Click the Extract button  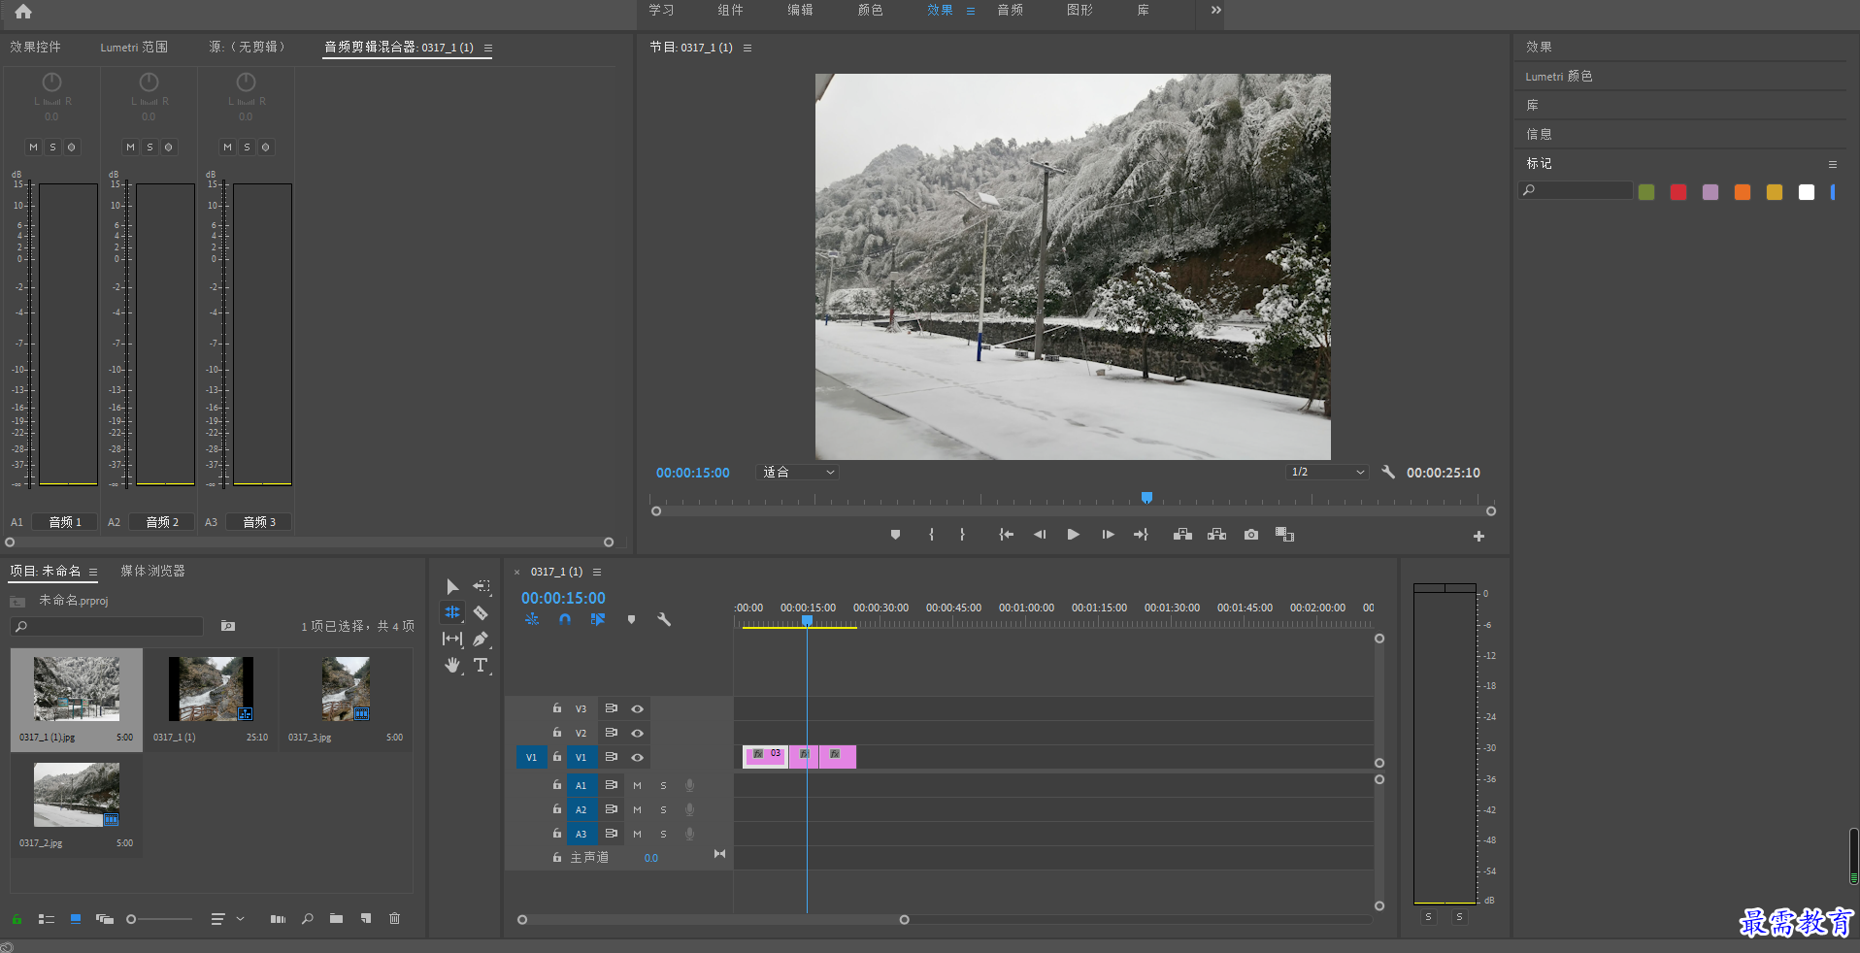[x=1216, y=535]
